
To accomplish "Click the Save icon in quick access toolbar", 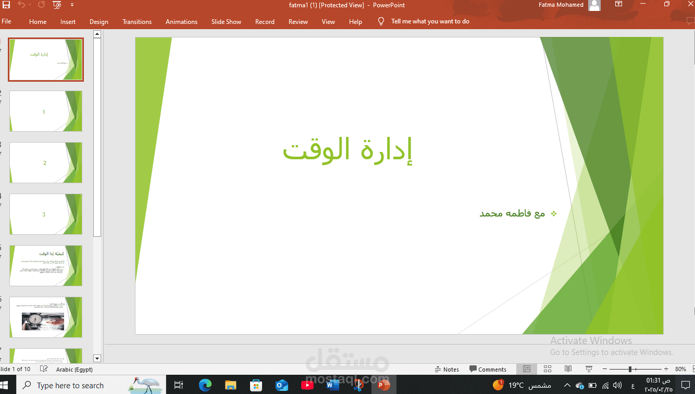I will (6, 5).
